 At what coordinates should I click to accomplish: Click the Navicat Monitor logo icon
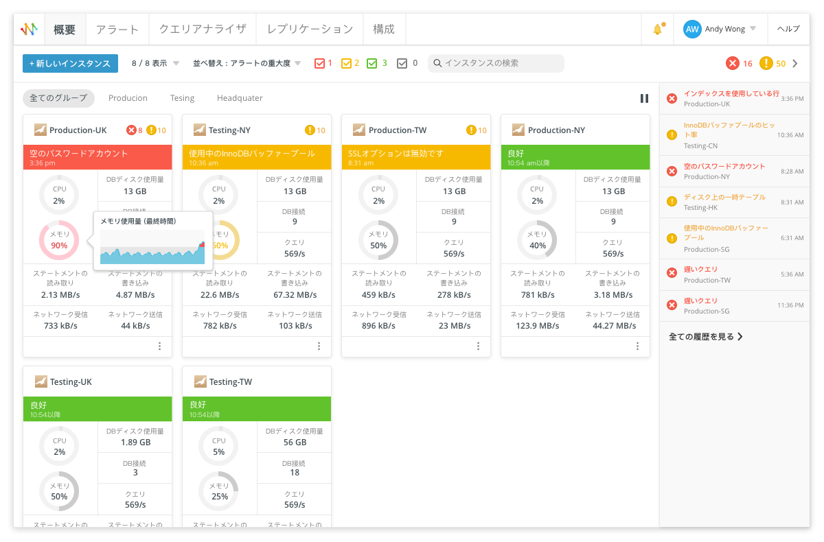click(29, 30)
